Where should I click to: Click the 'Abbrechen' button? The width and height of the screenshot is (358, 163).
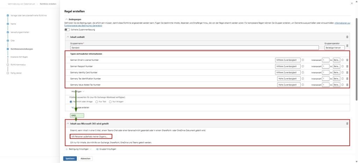[x=86, y=158]
